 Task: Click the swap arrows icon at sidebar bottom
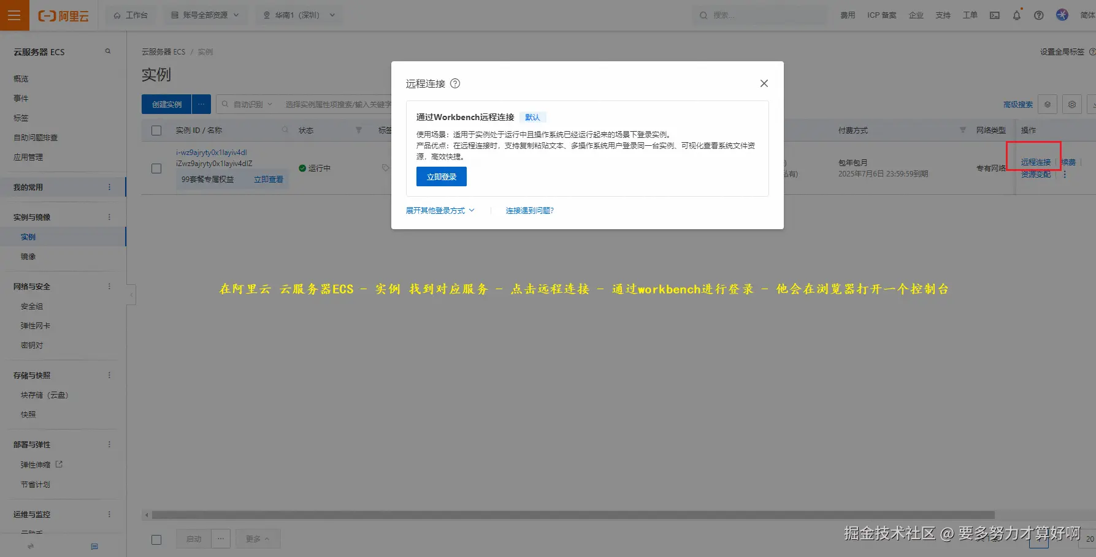coord(31,546)
